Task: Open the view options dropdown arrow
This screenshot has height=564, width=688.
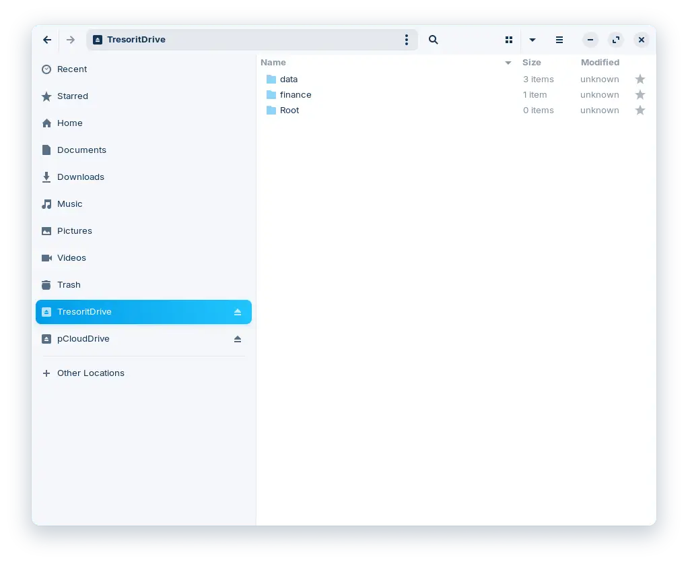Action: tap(532, 40)
